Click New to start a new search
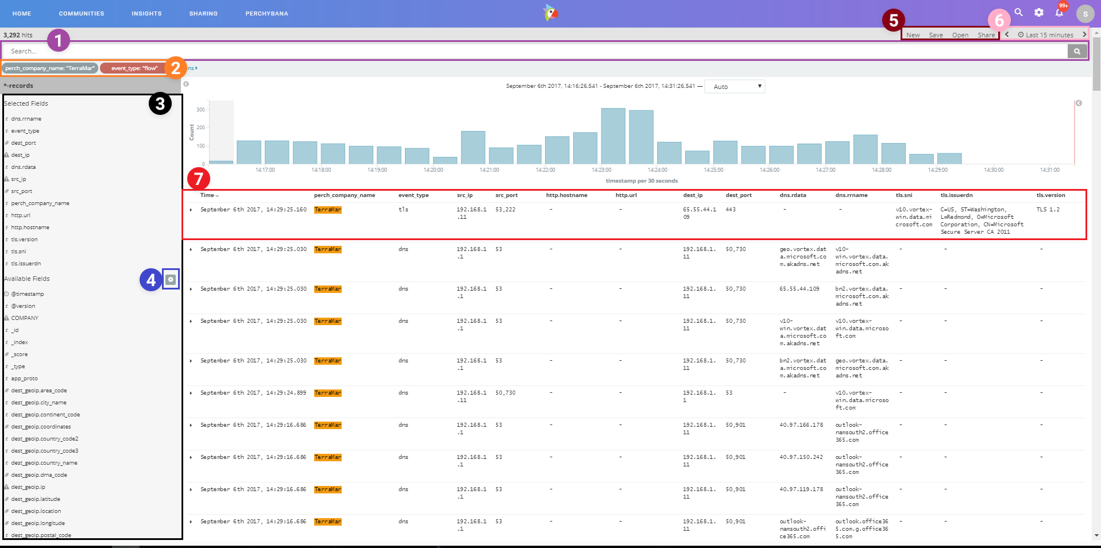This screenshot has width=1101, height=548. [913, 35]
